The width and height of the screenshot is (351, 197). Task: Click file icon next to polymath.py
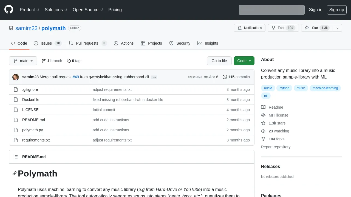(16, 130)
